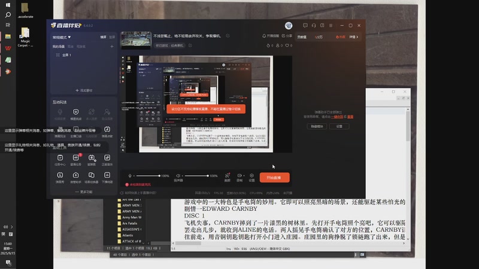This screenshot has width=479, height=269.
Task: Open 详情 contribution details chevron
Action: pos(354,37)
